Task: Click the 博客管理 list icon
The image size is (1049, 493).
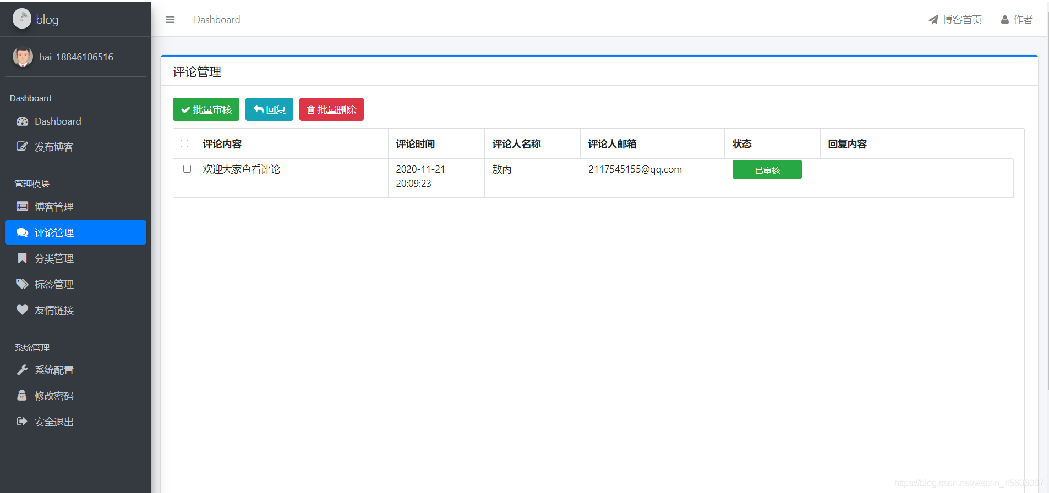Action: pyautogui.click(x=22, y=207)
